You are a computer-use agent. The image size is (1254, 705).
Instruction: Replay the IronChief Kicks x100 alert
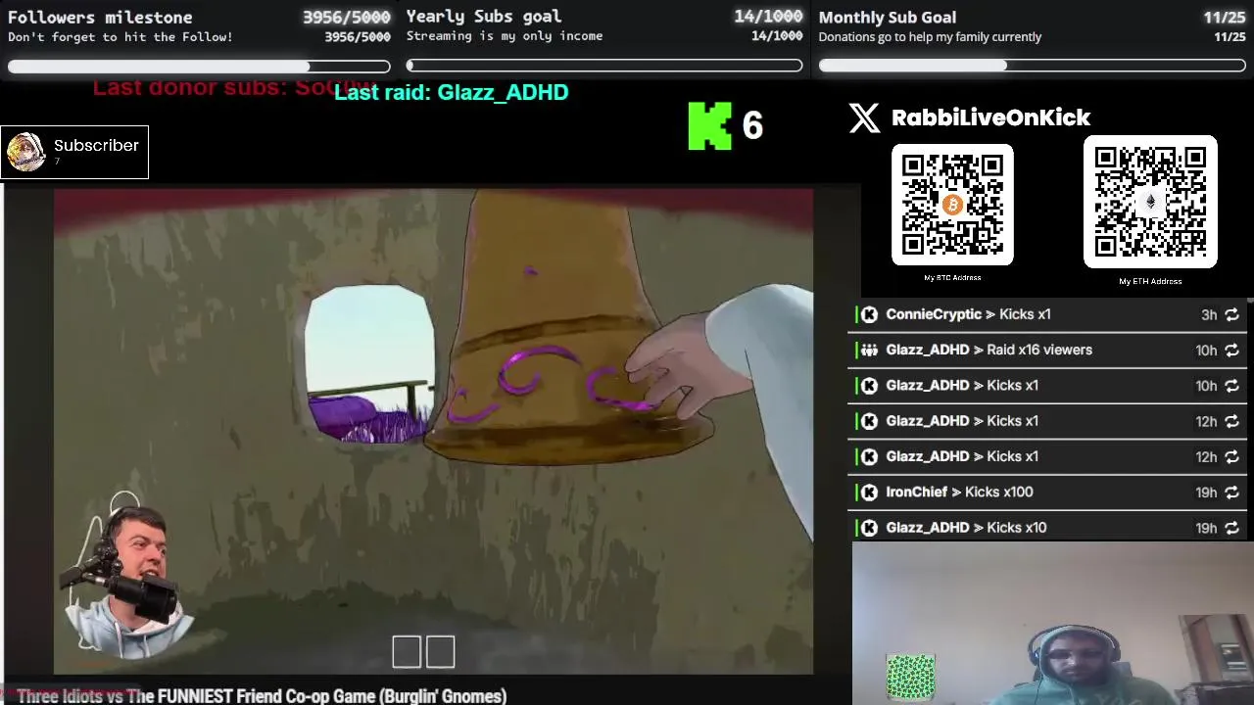click(1231, 493)
